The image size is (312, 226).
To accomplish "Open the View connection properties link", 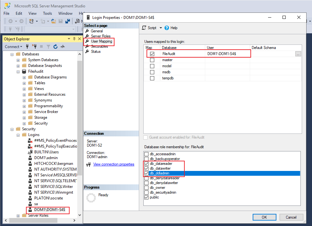I will click(114, 164).
